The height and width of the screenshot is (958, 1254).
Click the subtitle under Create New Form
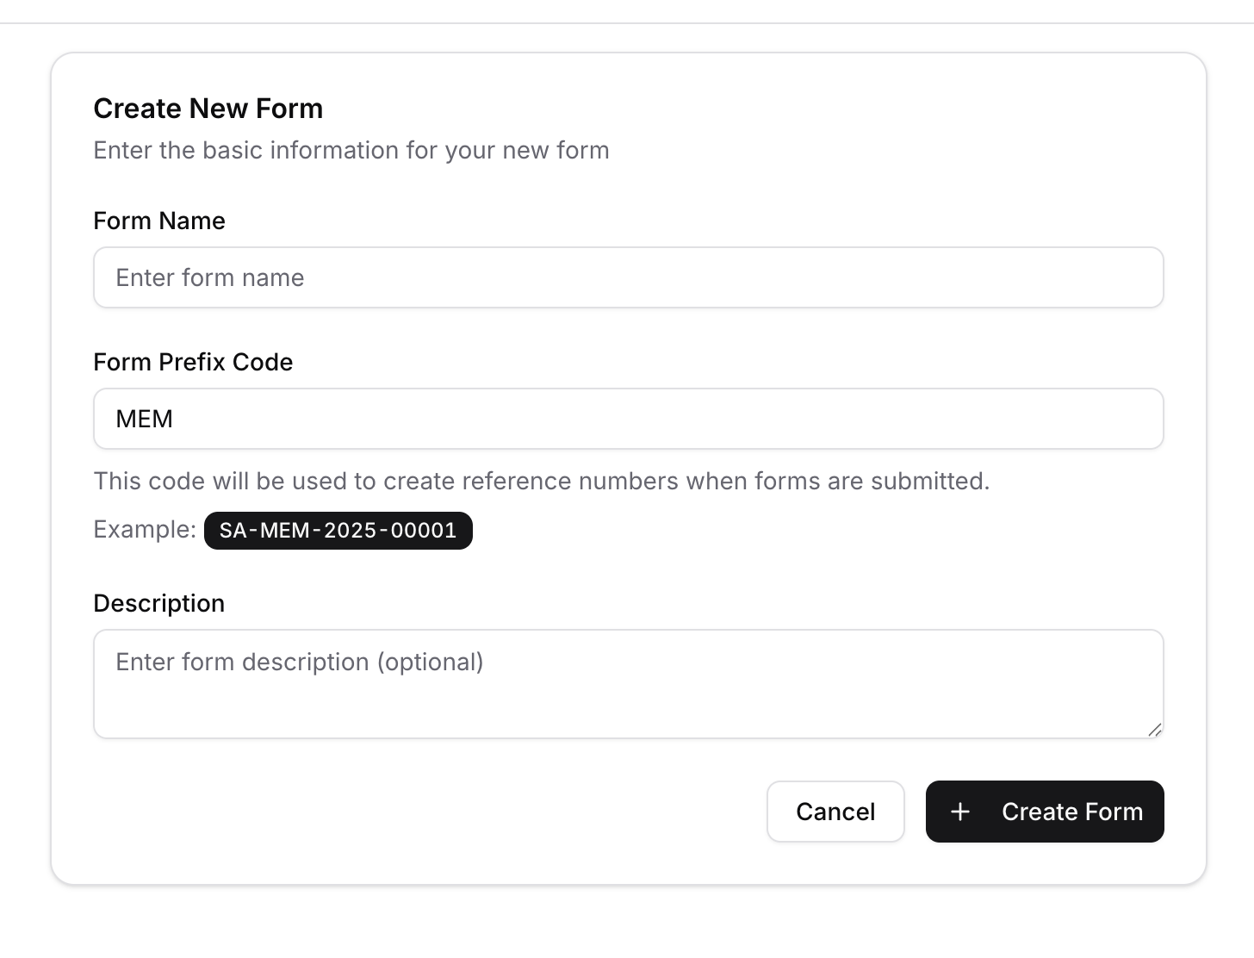point(351,150)
